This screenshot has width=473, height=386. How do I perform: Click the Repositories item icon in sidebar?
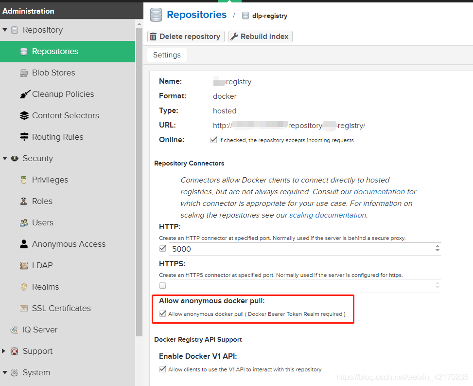pyautogui.click(x=24, y=51)
